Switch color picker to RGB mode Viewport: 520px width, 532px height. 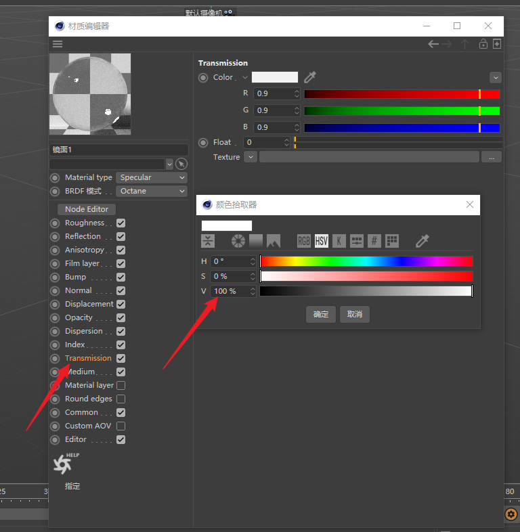[304, 241]
